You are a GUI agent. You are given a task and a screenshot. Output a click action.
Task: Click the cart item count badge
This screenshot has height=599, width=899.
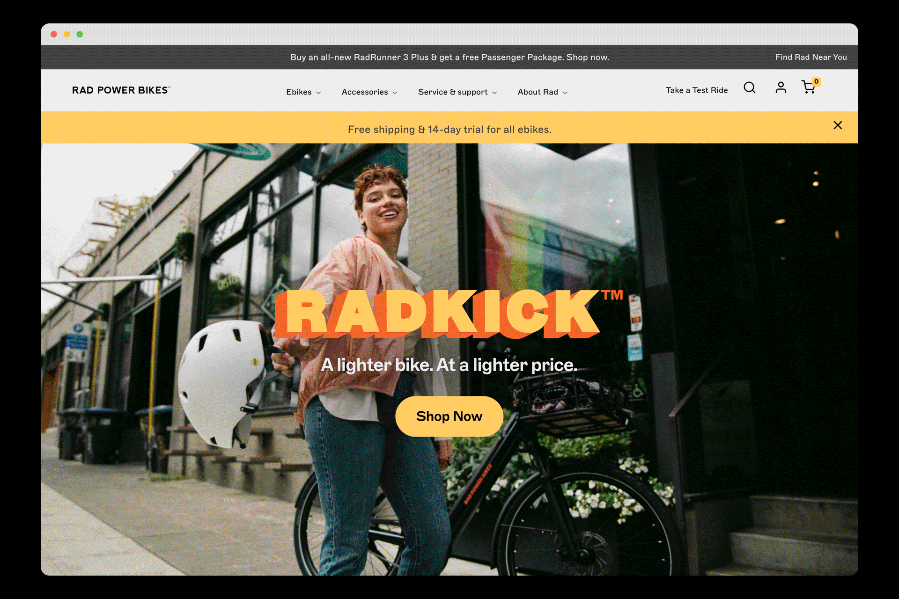click(816, 81)
